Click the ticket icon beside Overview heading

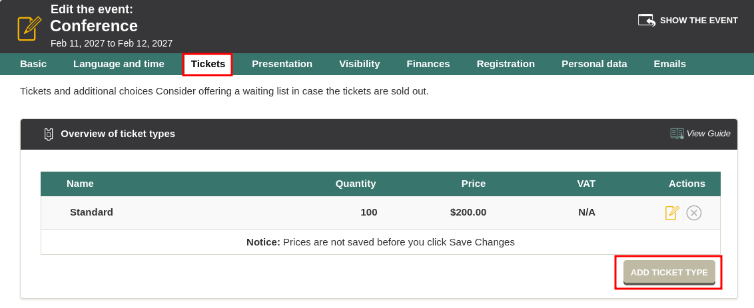click(x=48, y=134)
